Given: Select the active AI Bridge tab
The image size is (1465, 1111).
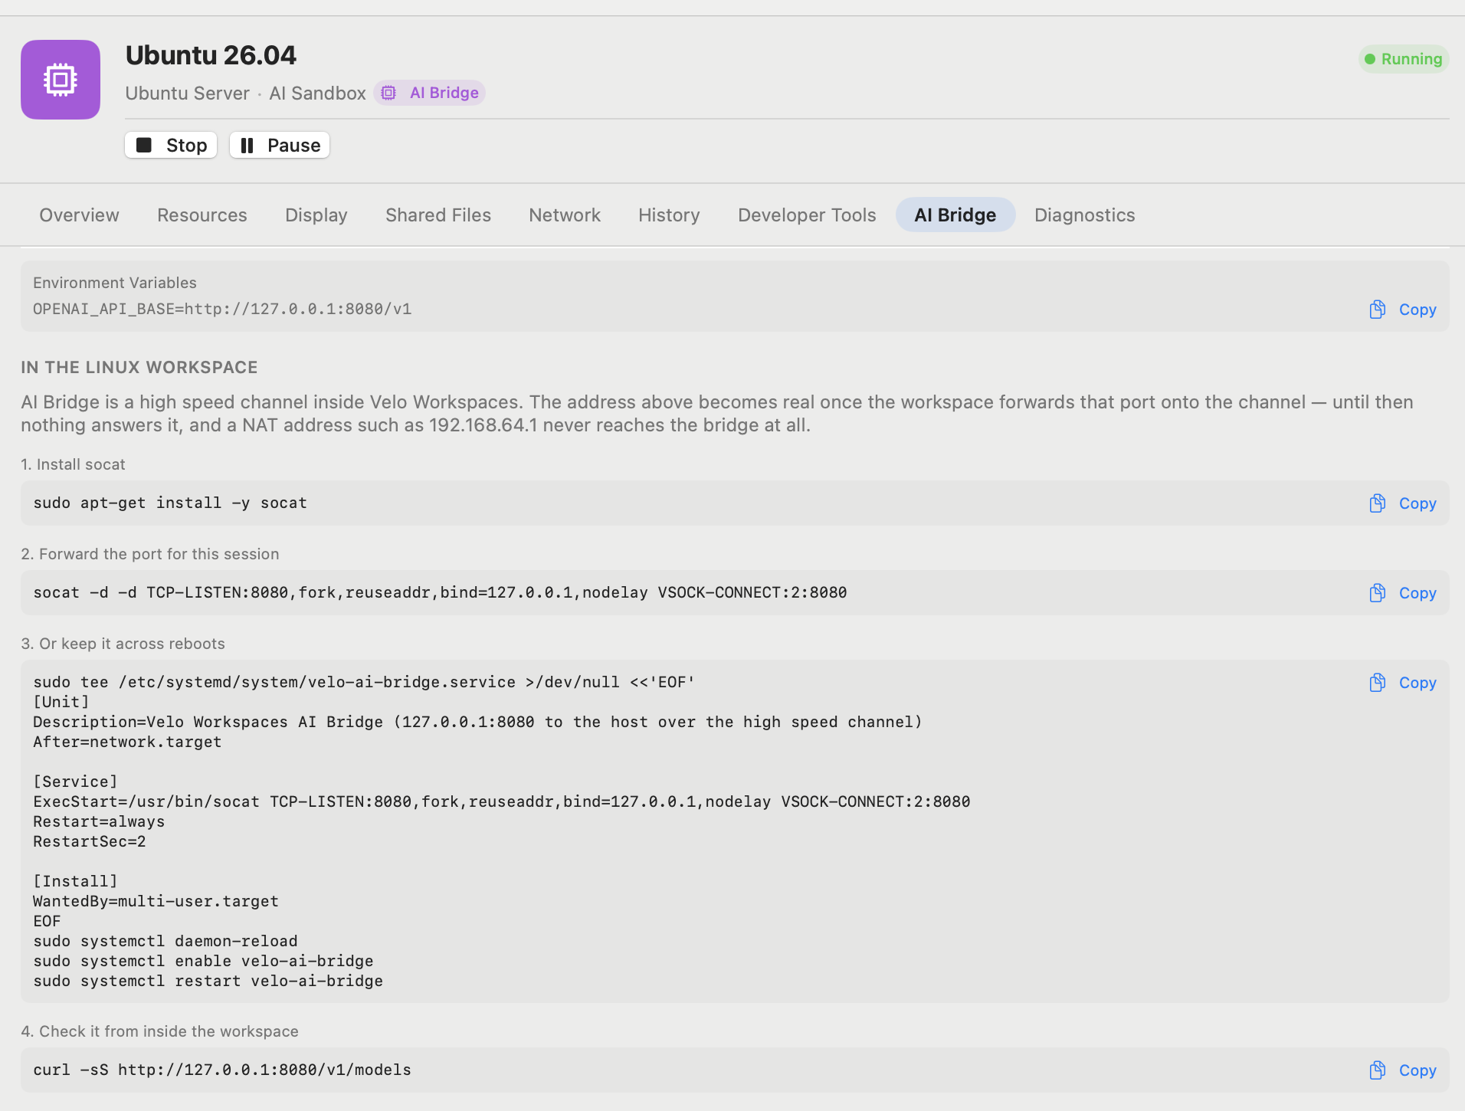Looking at the screenshot, I should pos(955,215).
